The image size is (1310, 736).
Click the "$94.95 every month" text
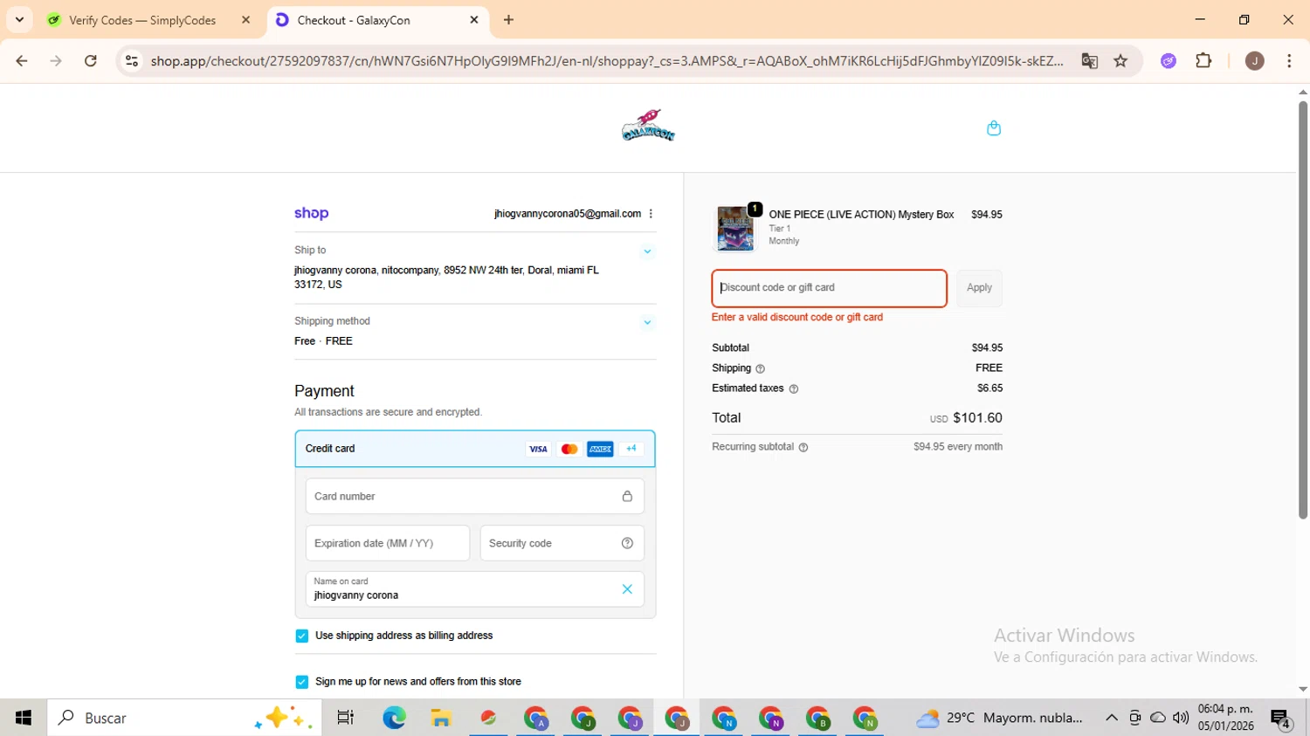tap(958, 447)
